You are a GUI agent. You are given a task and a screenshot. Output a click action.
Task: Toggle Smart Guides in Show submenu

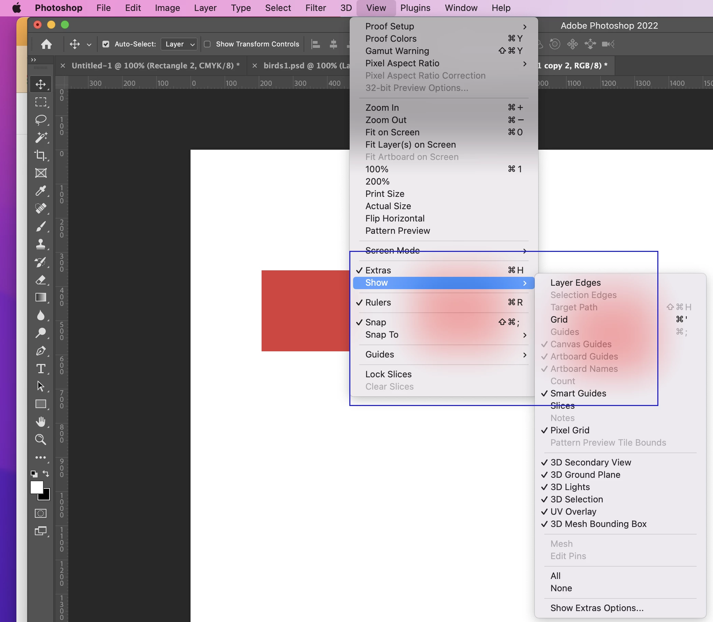tap(578, 393)
